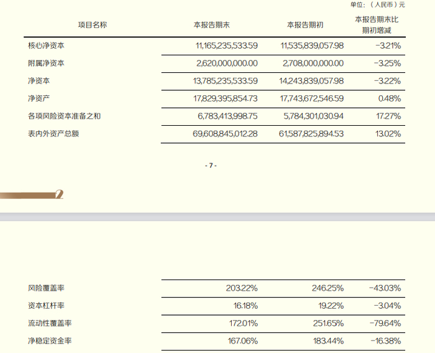Select value 17,829,395,854.73
The width and height of the screenshot is (435, 353).
pos(225,98)
